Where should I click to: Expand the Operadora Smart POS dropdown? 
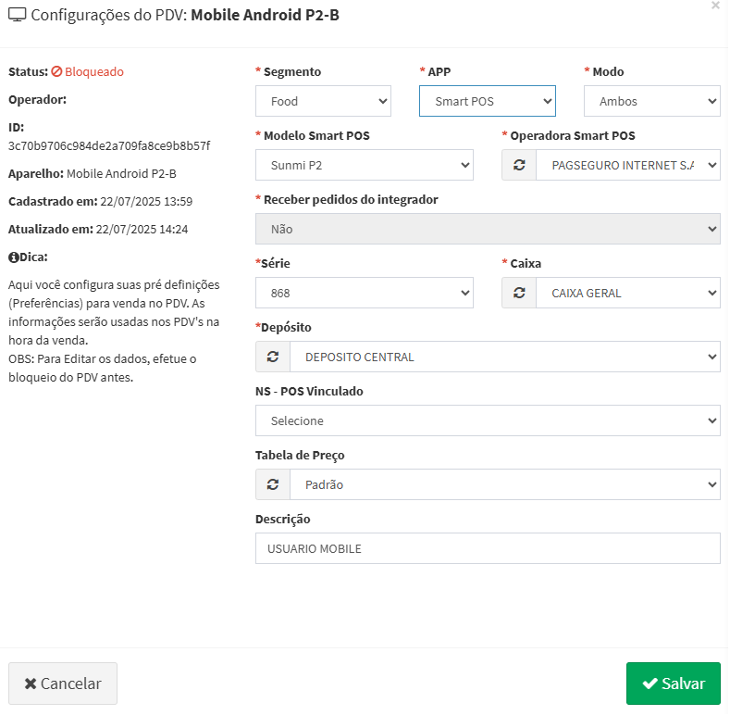(x=627, y=165)
